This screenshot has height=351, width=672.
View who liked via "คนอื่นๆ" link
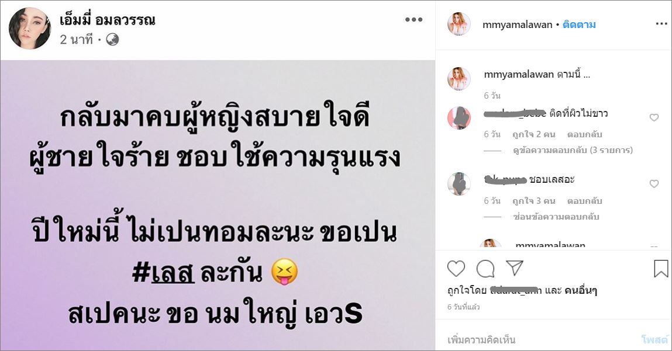[x=580, y=291]
